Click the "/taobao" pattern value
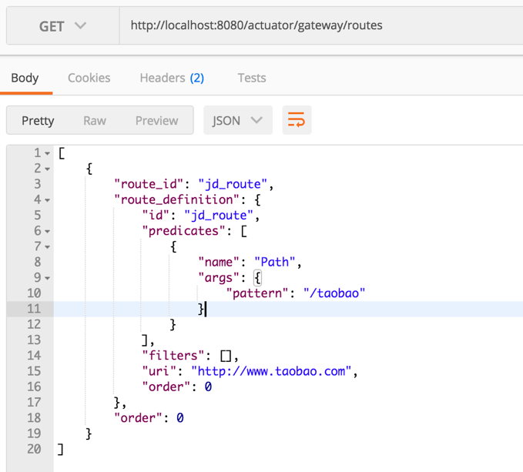The width and height of the screenshot is (523, 472). click(334, 293)
